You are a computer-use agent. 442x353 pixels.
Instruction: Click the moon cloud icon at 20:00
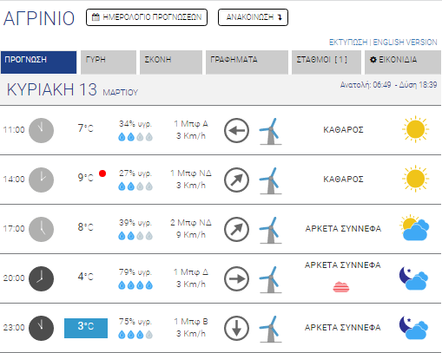pos(413,278)
